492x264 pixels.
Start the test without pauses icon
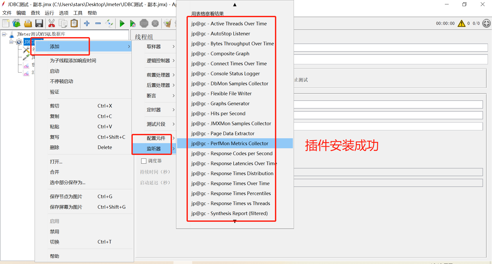tap(133, 23)
